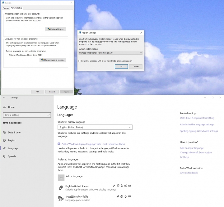The image size is (224, 207).
Task: Click the Region globe icon in sidebar
Action: [4, 140]
